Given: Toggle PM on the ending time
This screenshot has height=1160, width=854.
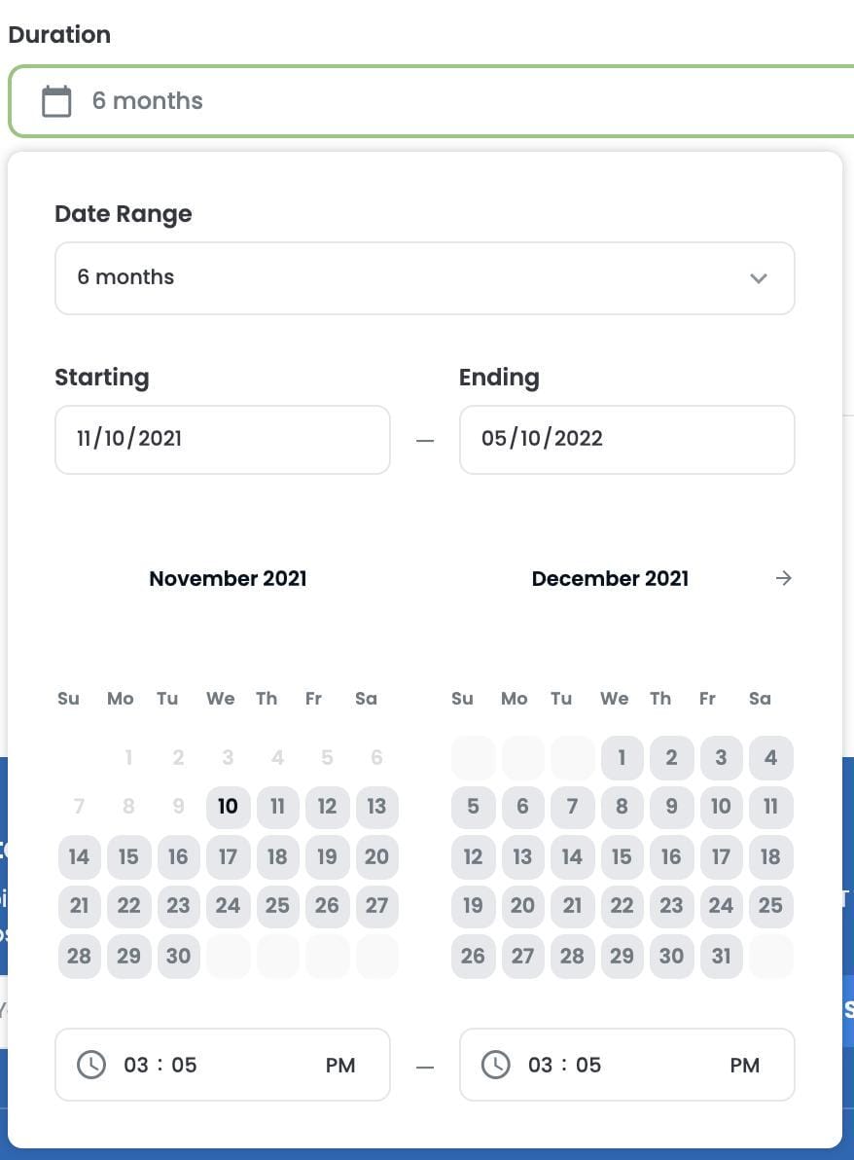Looking at the screenshot, I should point(745,1065).
